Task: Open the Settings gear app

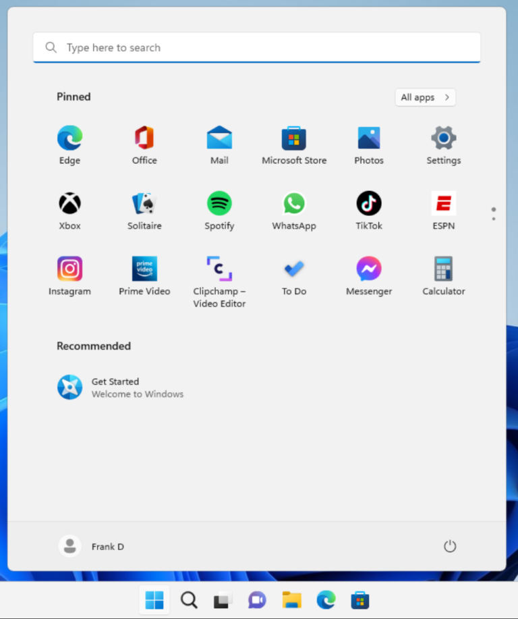Action: 443,145
